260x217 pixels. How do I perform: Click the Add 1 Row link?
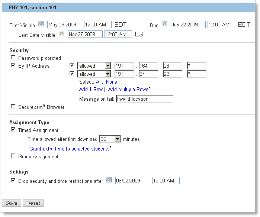[91, 90]
